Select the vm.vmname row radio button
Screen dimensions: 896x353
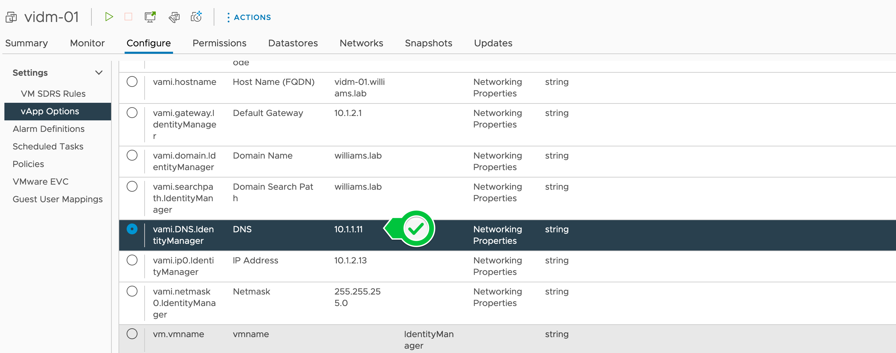pyautogui.click(x=132, y=334)
